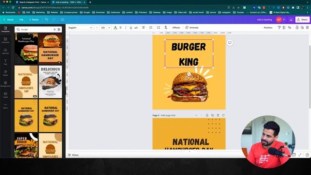This screenshot has height=175, width=311.
Task: Open the Gagalin font dropdown
Action: (80, 28)
